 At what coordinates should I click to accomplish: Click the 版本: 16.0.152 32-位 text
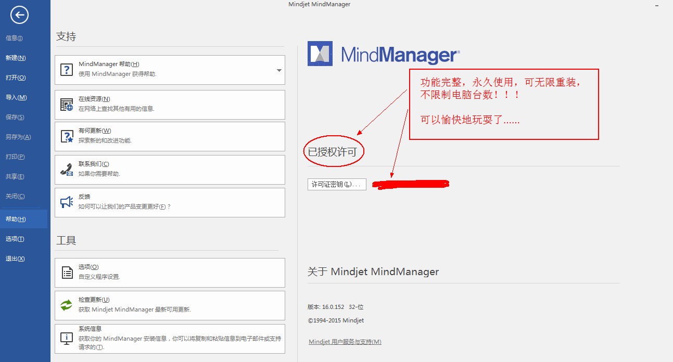pos(336,307)
